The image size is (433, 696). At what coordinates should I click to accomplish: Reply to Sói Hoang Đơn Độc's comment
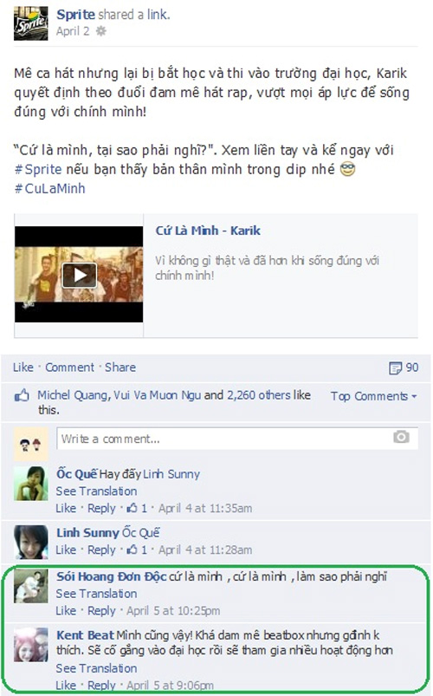pos(101,611)
